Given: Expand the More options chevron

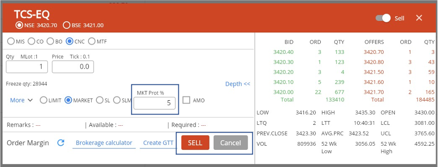Looking at the screenshot, I should tap(30, 100).
